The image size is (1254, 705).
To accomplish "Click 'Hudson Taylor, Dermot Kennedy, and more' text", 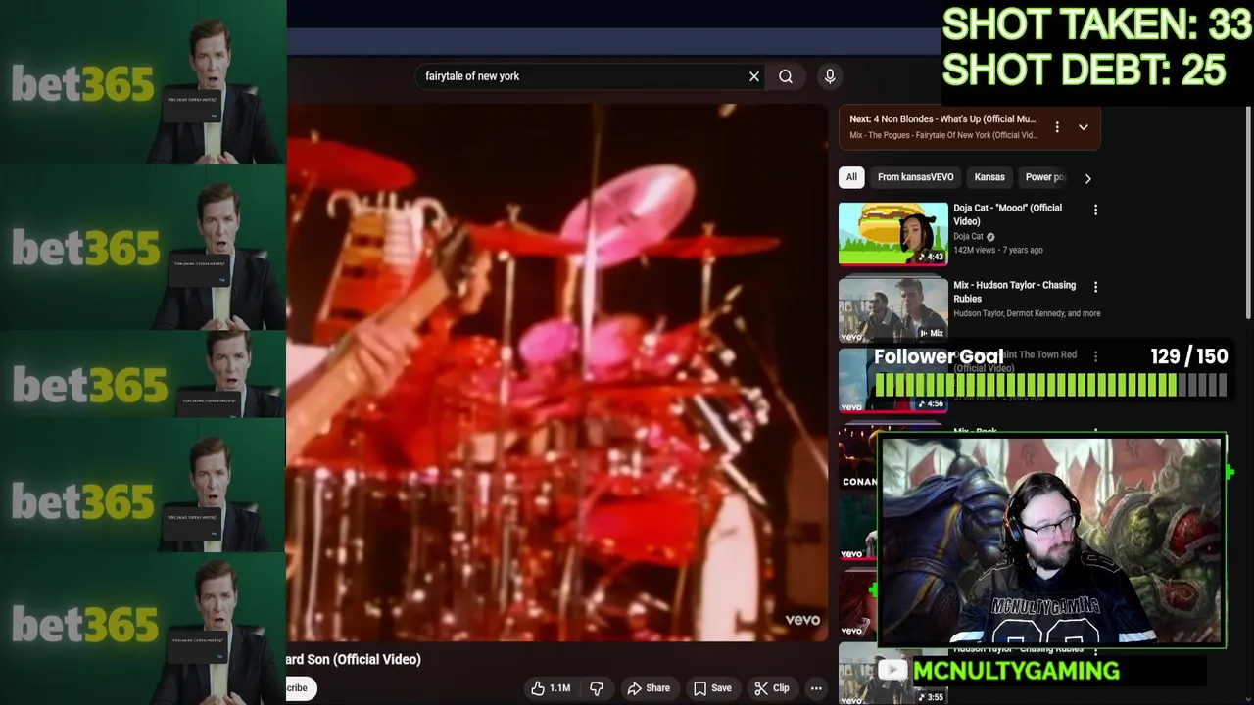I will pyautogui.click(x=1027, y=313).
